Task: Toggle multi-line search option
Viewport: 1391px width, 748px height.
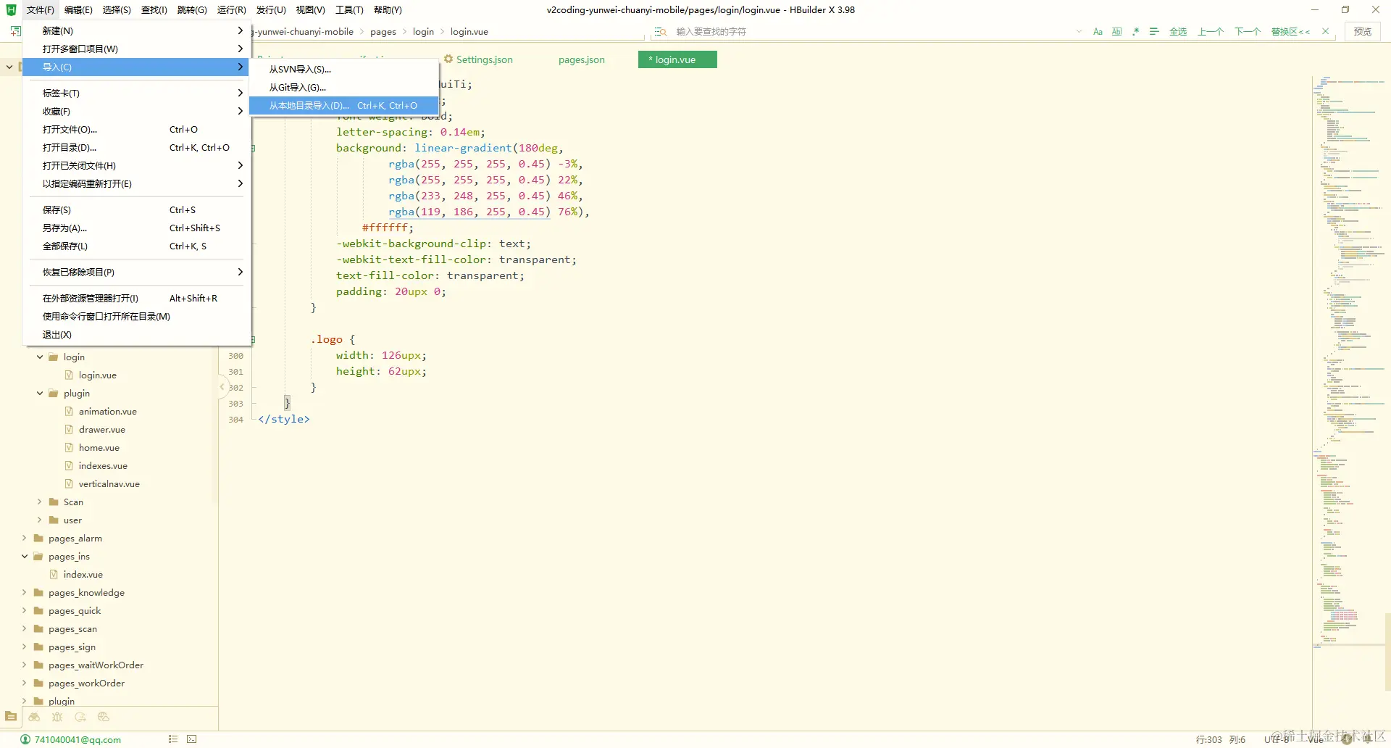Action: (1154, 32)
